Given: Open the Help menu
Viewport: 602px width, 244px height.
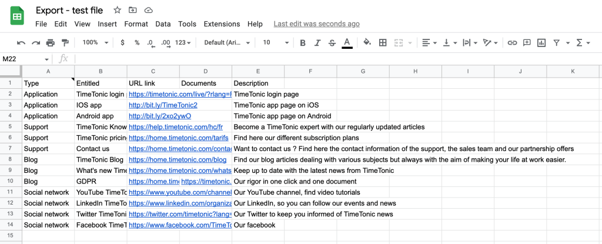Looking at the screenshot, I should 255,24.
